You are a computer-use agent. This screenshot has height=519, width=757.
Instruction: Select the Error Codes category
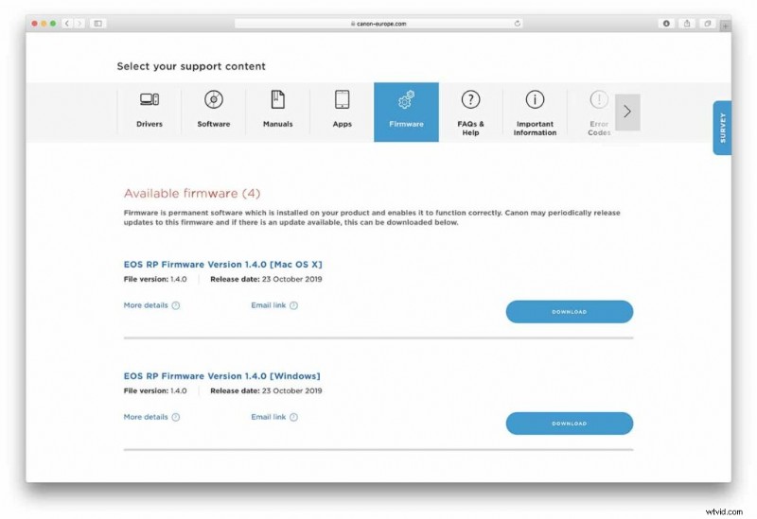click(598, 112)
